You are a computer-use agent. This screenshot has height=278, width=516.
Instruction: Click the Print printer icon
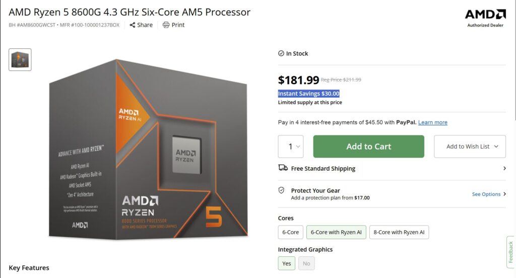pyautogui.click(x=166, y=25)
